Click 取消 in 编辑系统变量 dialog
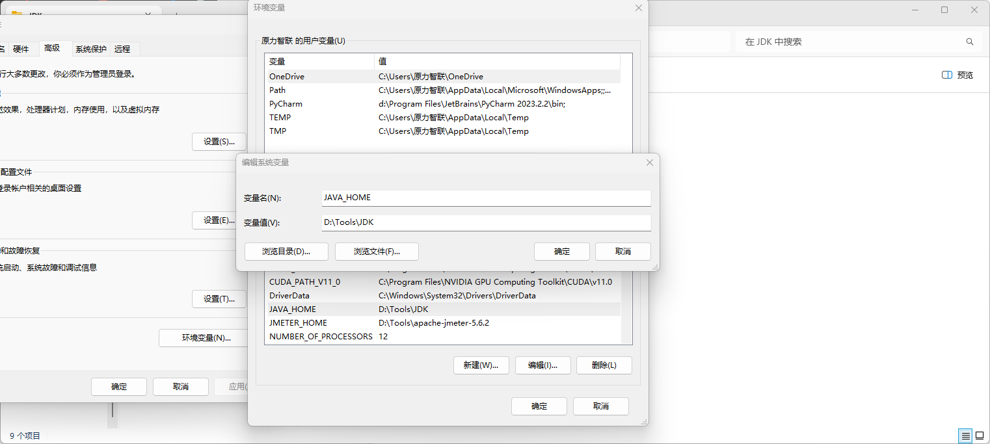Image resolution: width=990 pixels, height=444 pixels. (x=623, y=252)
